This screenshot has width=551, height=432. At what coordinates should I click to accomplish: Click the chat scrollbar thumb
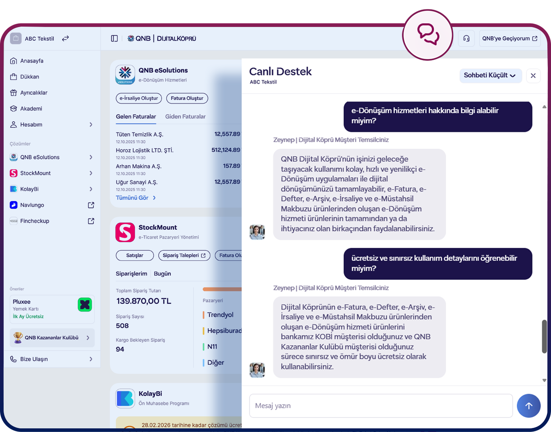click(544, 336)
